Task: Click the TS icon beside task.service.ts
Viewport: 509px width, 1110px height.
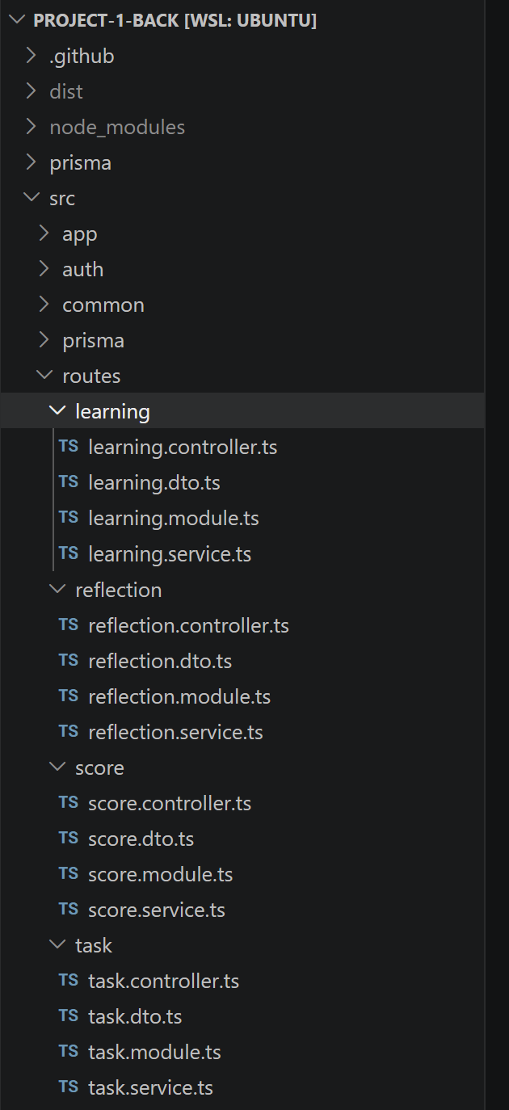Action: pyautogui.click(x=69, y=1087)
